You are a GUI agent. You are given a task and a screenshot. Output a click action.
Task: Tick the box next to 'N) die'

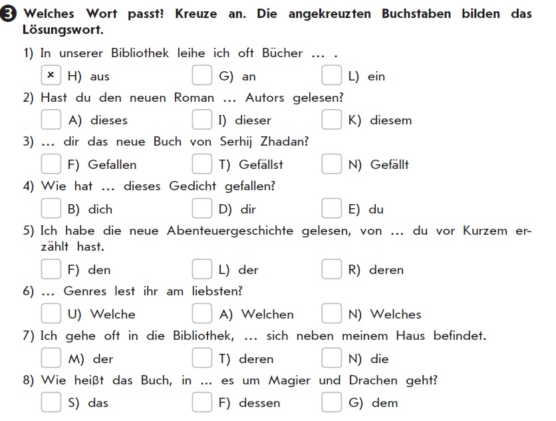click(x=331, y=358)
